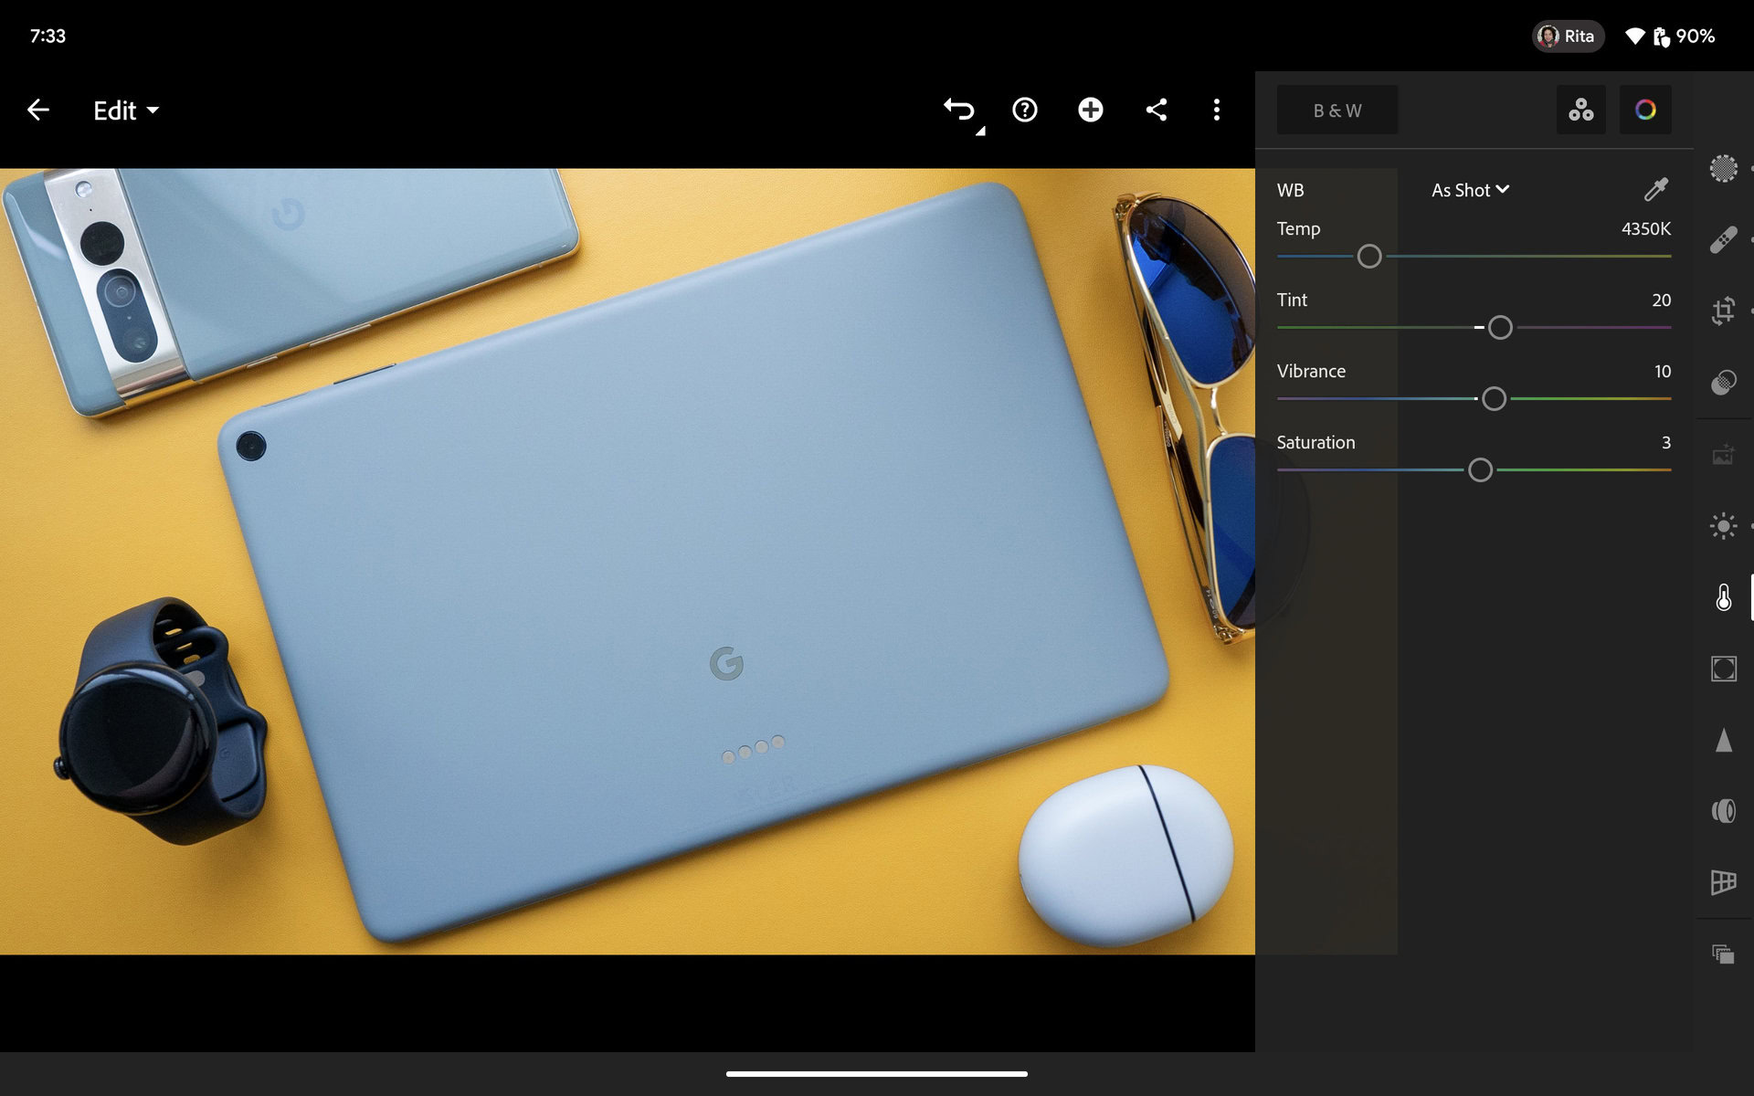Expand the As Shot white balance dropdown
The width and height of the screenshot is (1754, 1096).
point(1469,190)
